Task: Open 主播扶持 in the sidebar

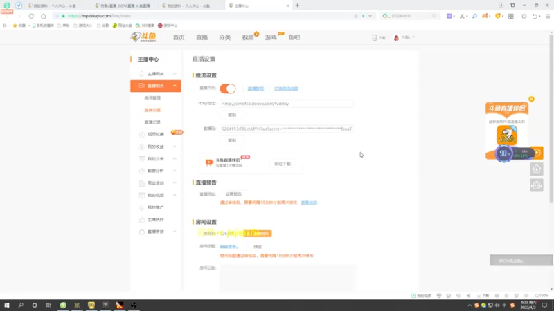Action: pyautogui.click(x=155, y=219)
